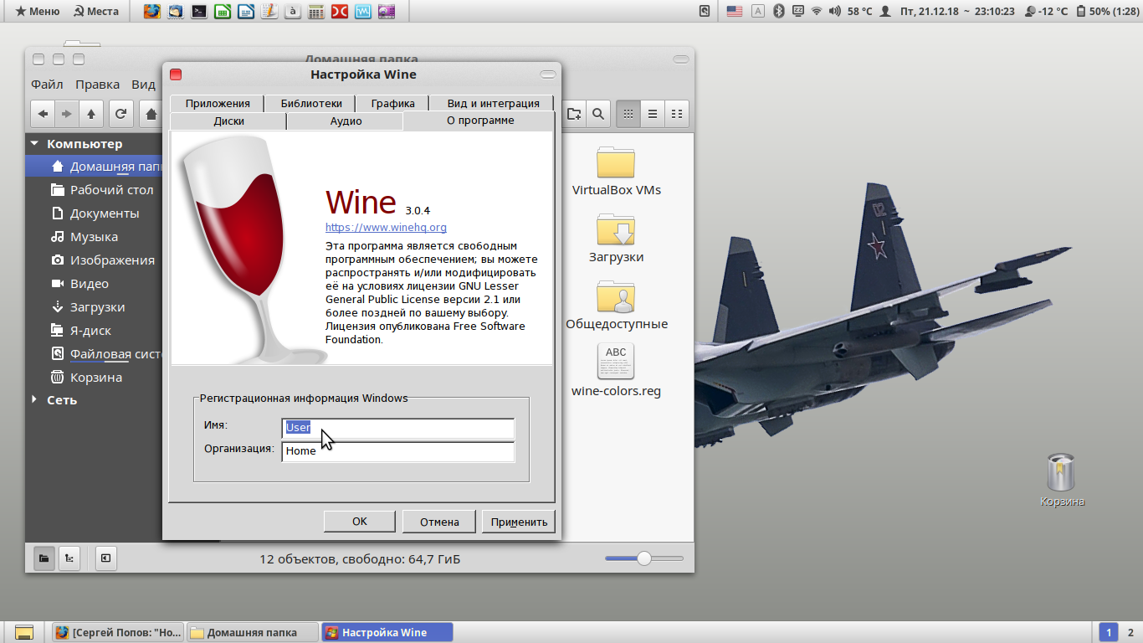Screen dimensions: 1143x643
Task: Switch to the Библиотеки tab
Action: 311,103
